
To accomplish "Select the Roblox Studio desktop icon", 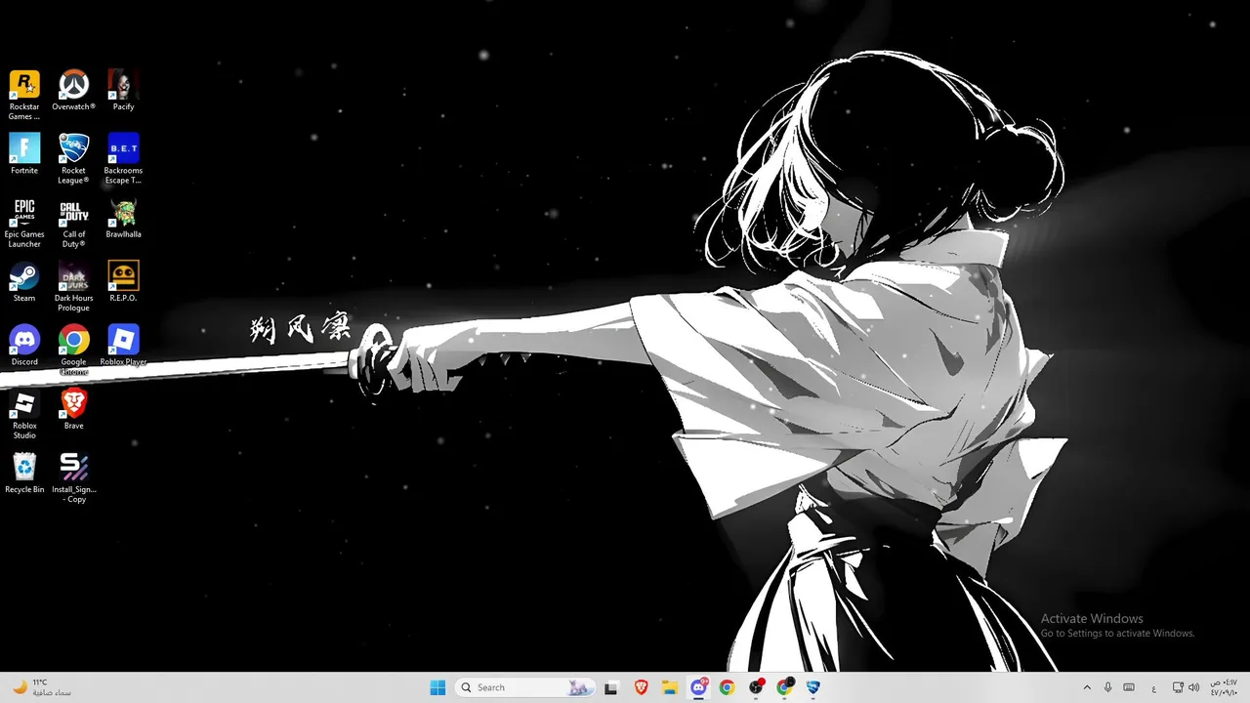I will coord(24,414).
